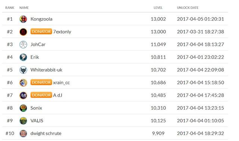The width and height of the screenshot is (239, 141).
Task: Click DONATOR badge beside xrain_cc
Action: (41, 82)
